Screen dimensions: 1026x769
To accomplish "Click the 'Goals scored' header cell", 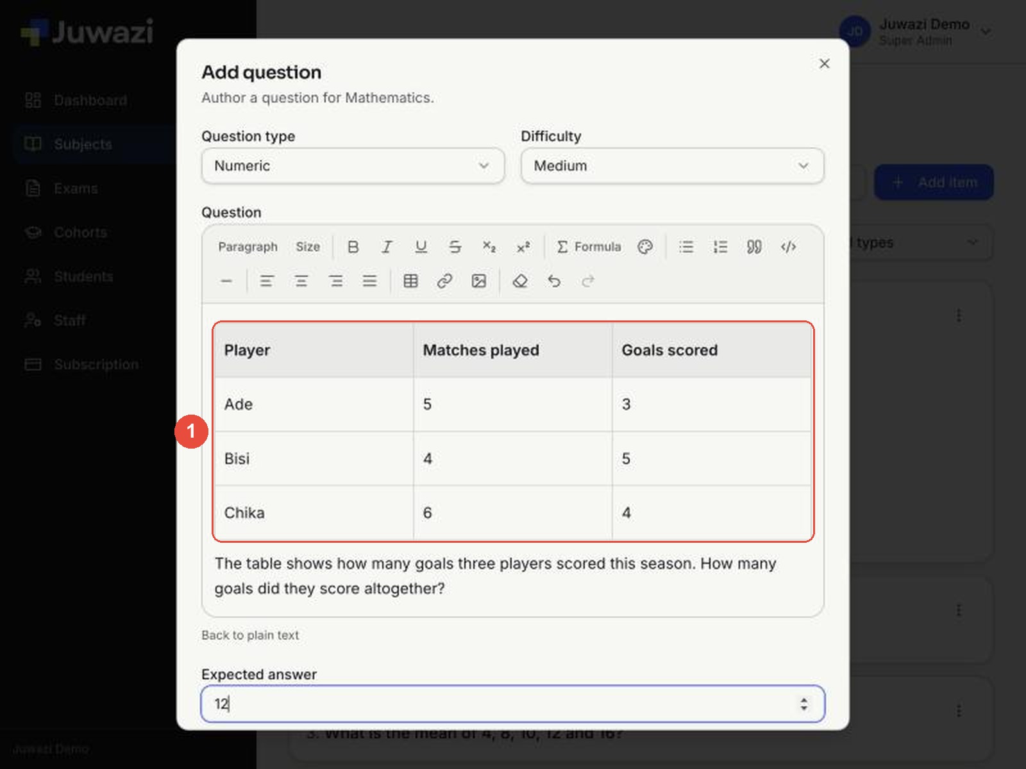I will point(711,350).
